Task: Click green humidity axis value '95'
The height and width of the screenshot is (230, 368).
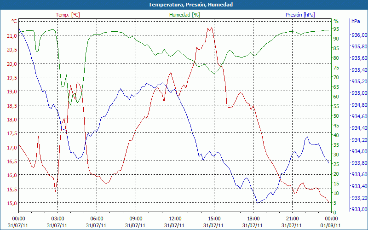Action: (336, 29)
